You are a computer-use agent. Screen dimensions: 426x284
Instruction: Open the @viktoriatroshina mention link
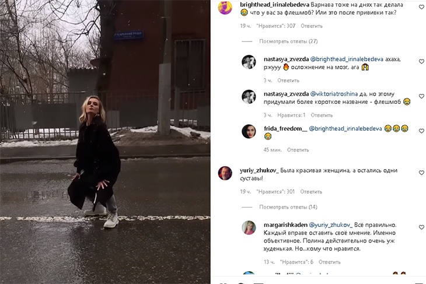334,94
